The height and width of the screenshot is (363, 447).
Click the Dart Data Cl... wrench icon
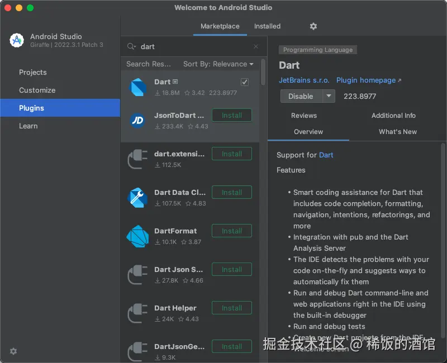[x=137, y=198]
